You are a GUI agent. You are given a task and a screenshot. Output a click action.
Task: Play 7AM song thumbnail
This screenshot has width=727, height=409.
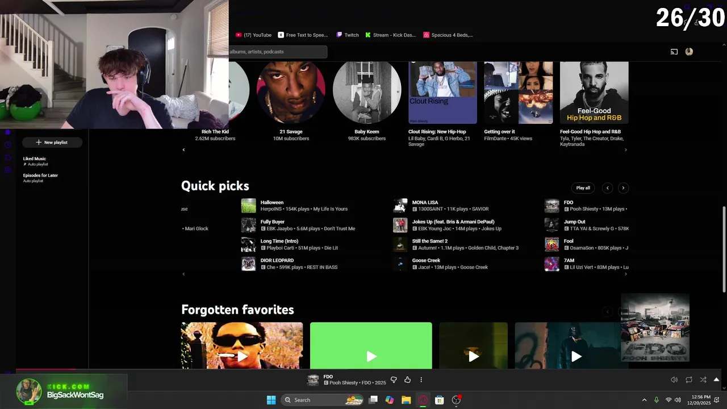551,264
